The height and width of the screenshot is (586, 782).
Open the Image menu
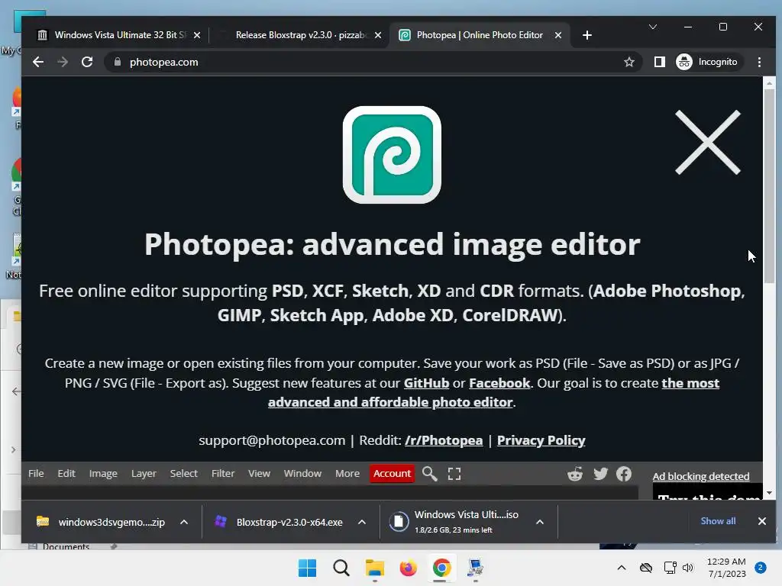tap(103, 473)
